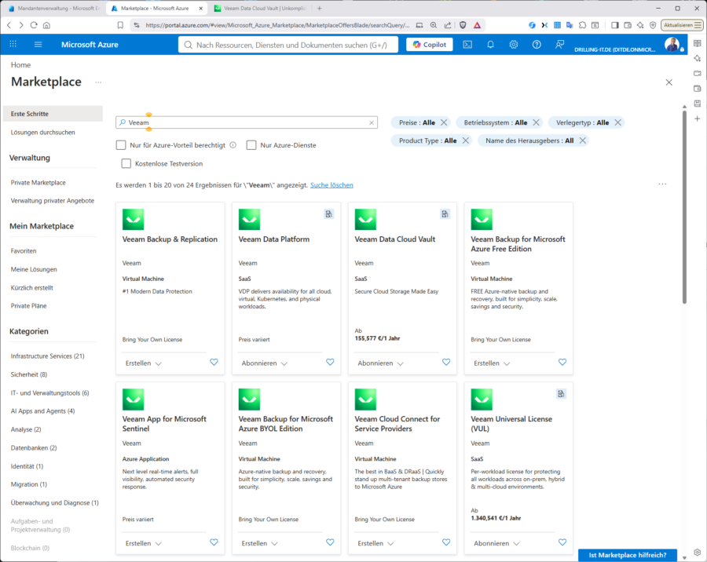Open the hamburger portal menu

click(38, 44)
